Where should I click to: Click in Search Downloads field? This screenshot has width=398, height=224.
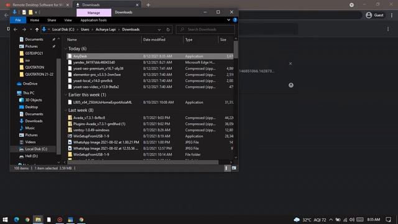(205, 29)
